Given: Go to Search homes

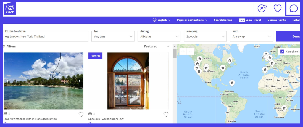Looking at the screenshot, I should click(223, 20).
